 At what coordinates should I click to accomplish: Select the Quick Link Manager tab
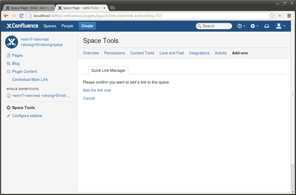click(108, 70)
